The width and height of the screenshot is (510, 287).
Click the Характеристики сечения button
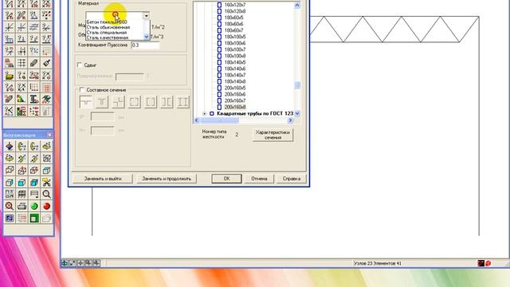(273, 135)
